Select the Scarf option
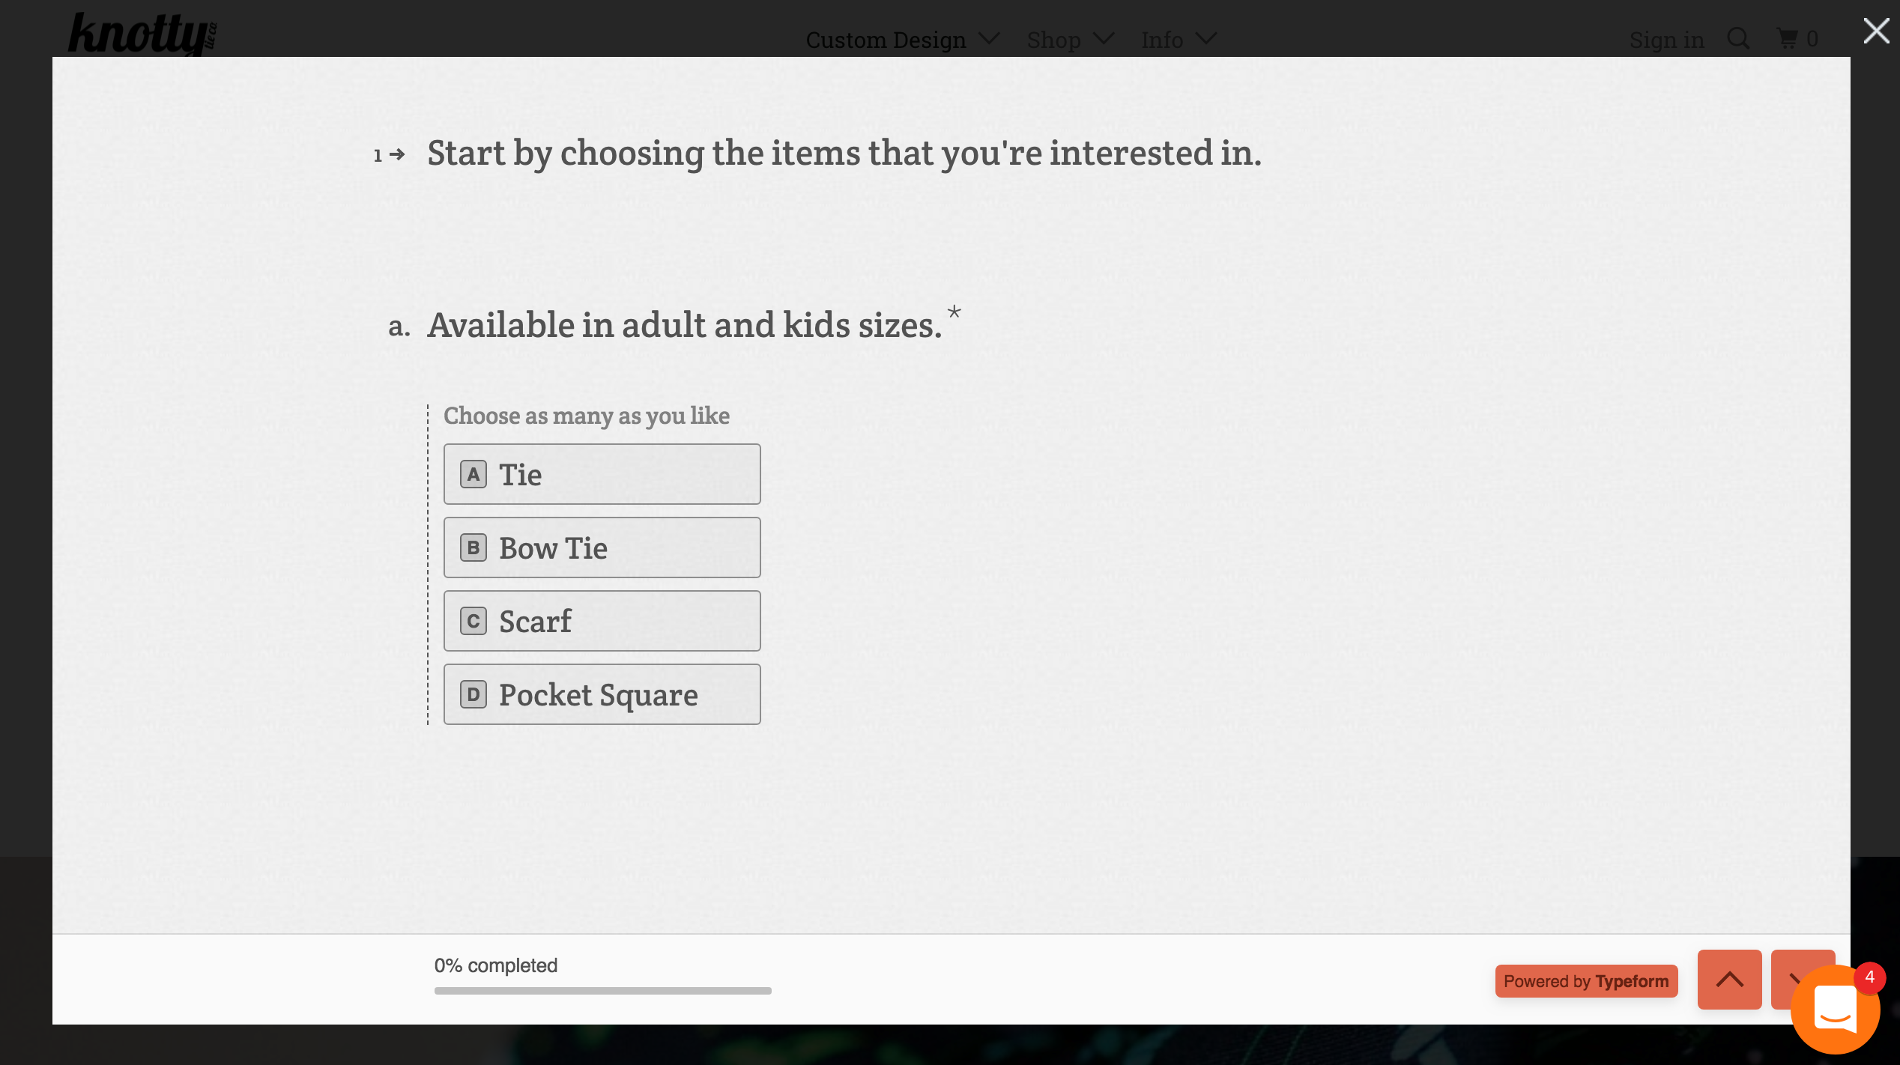Viewport: 1900px width, 1065px height. 602,621
